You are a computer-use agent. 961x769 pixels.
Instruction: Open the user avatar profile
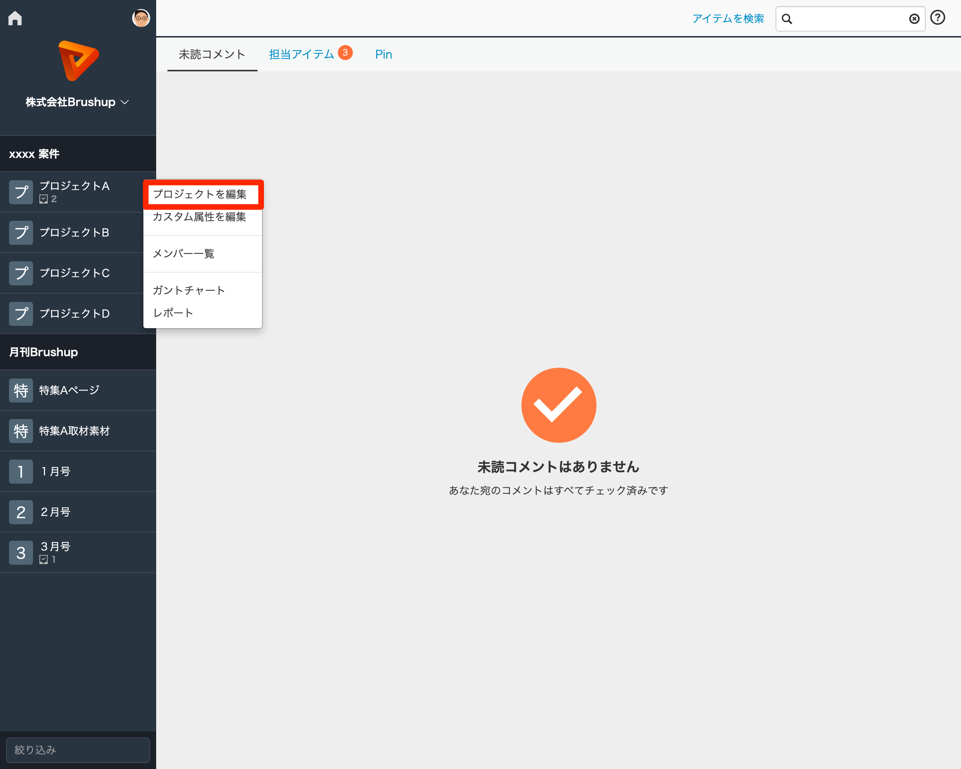[141, 18]
